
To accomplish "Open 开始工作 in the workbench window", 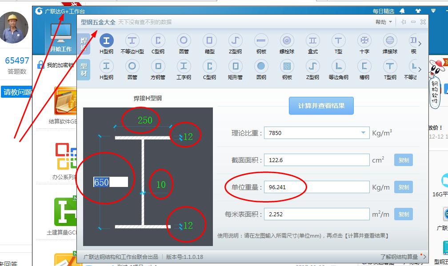I will click(x=61, y=37).
